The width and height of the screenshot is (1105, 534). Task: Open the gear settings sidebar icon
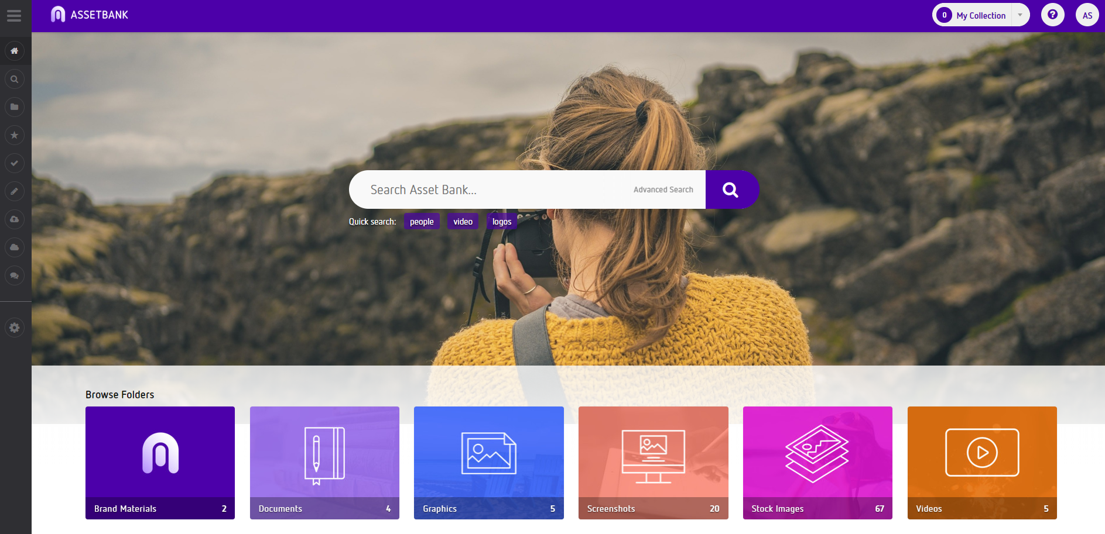tap(15, 328)
